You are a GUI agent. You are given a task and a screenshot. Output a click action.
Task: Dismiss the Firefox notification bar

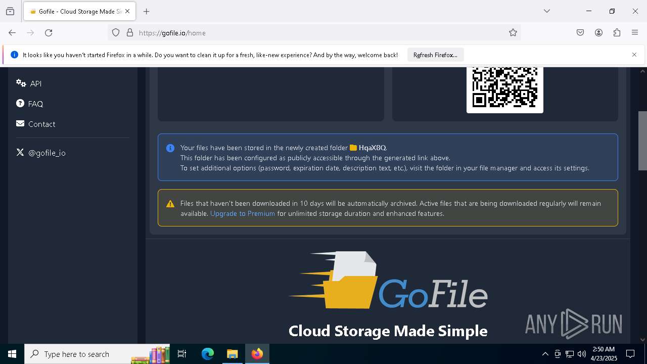pyautogui.click(x=634, y=55)
